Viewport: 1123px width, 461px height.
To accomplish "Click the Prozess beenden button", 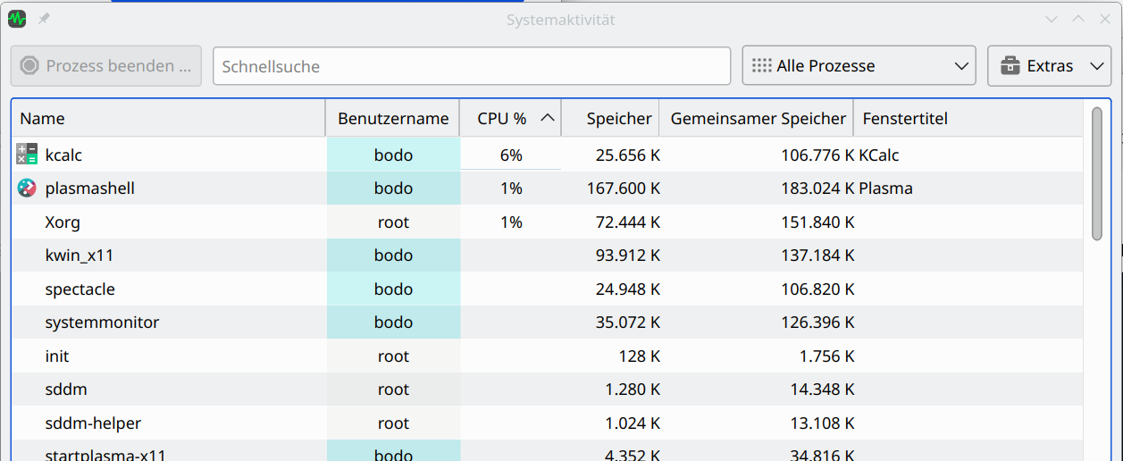I will click(106, 66).
